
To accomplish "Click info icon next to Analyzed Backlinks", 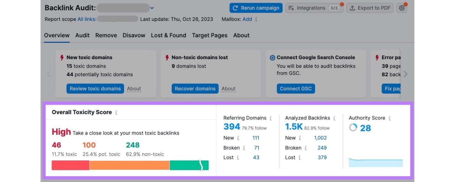I will 334,118.
